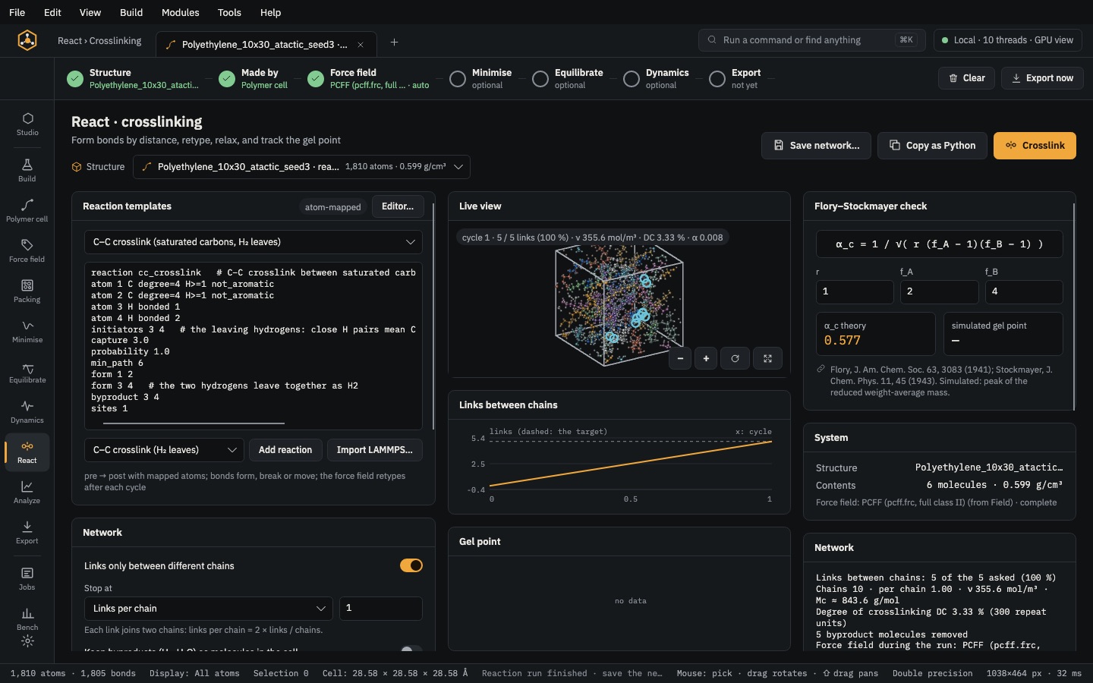Open the Dynamics sidebar tool
Viewport: 1093px width, 683px height.
(27, 411)
